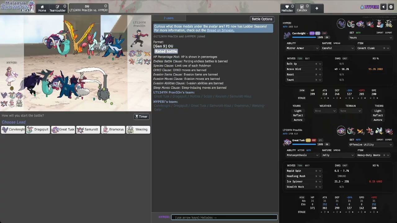
Task: Open the Brave Bird move dropdown
Action: [x=304, y=69]
